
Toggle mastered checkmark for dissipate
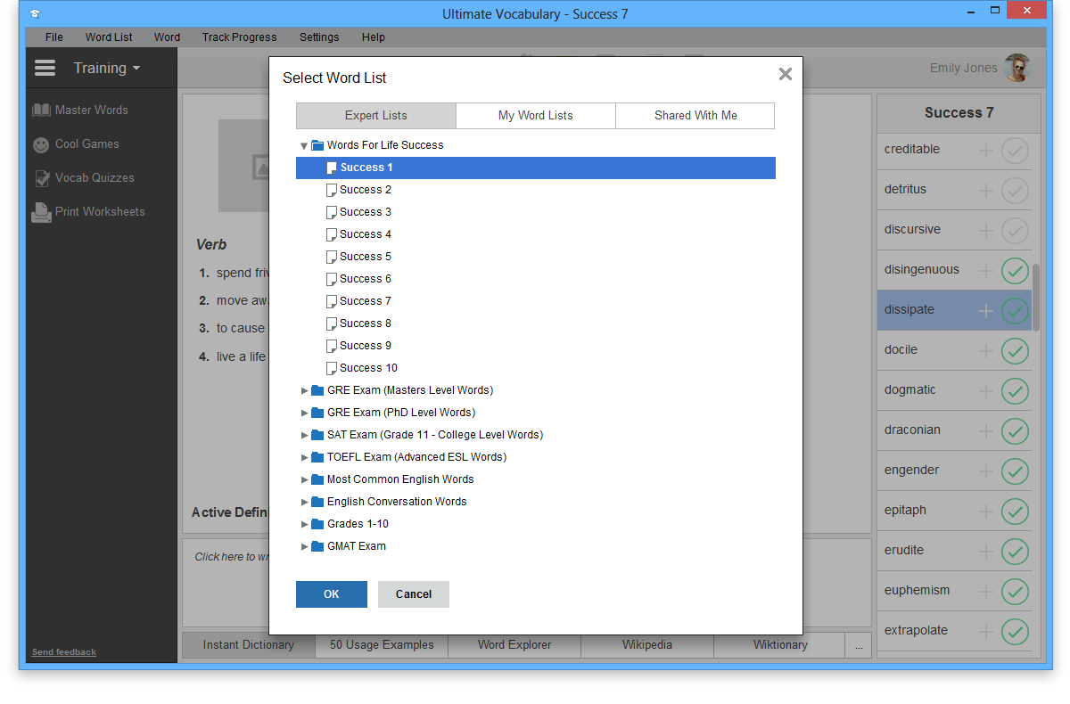pyautogui.click(x=1015, y=311)
